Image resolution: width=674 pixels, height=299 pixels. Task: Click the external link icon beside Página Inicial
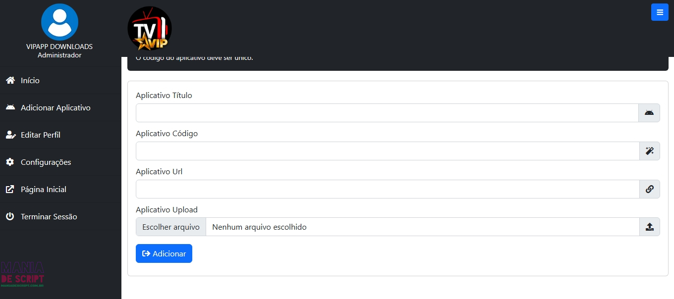10,189
